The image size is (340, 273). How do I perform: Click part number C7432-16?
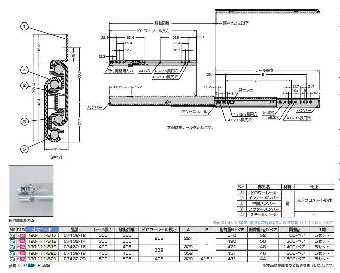pyautogui.click(x=75, y=247)
